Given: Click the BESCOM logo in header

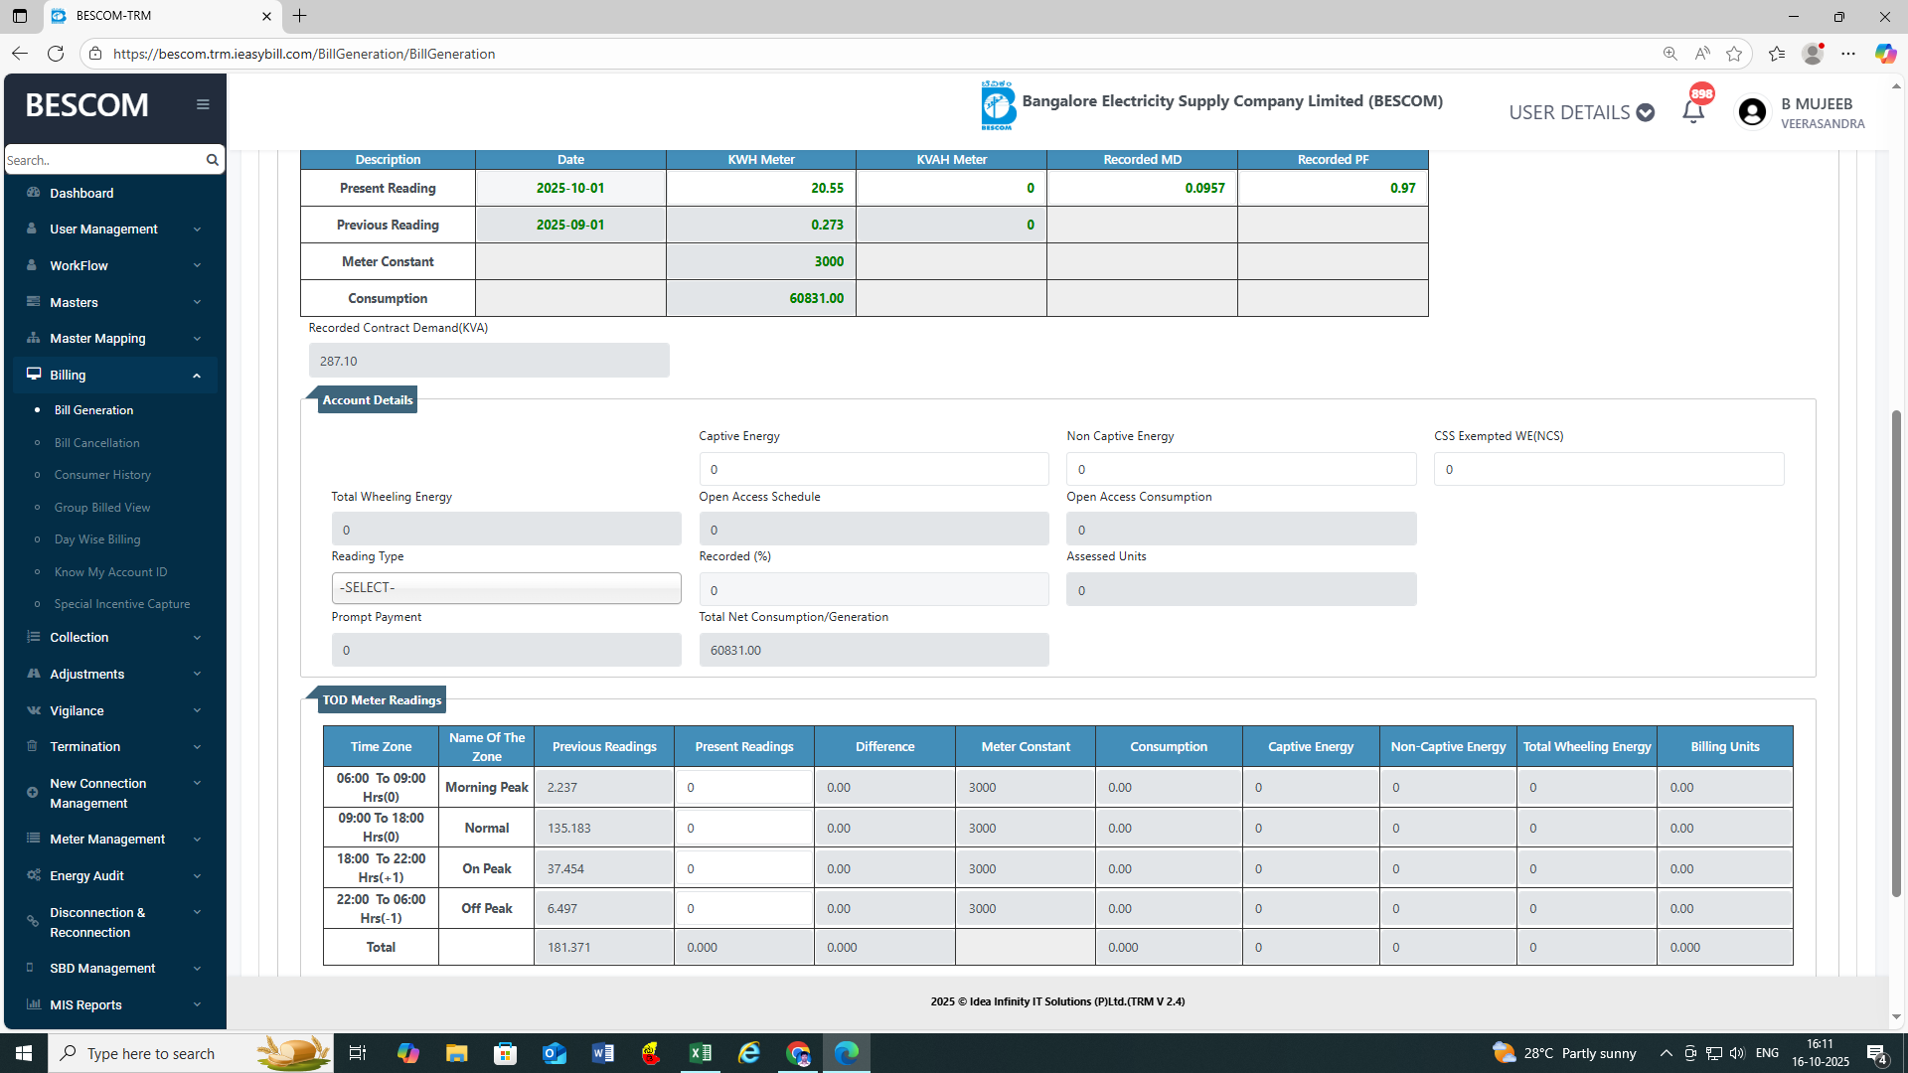Looking at the screenshot, I should [x=998, y=105].
